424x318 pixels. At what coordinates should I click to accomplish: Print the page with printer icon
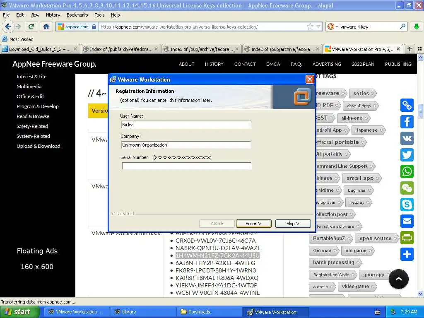pos(407,238)
